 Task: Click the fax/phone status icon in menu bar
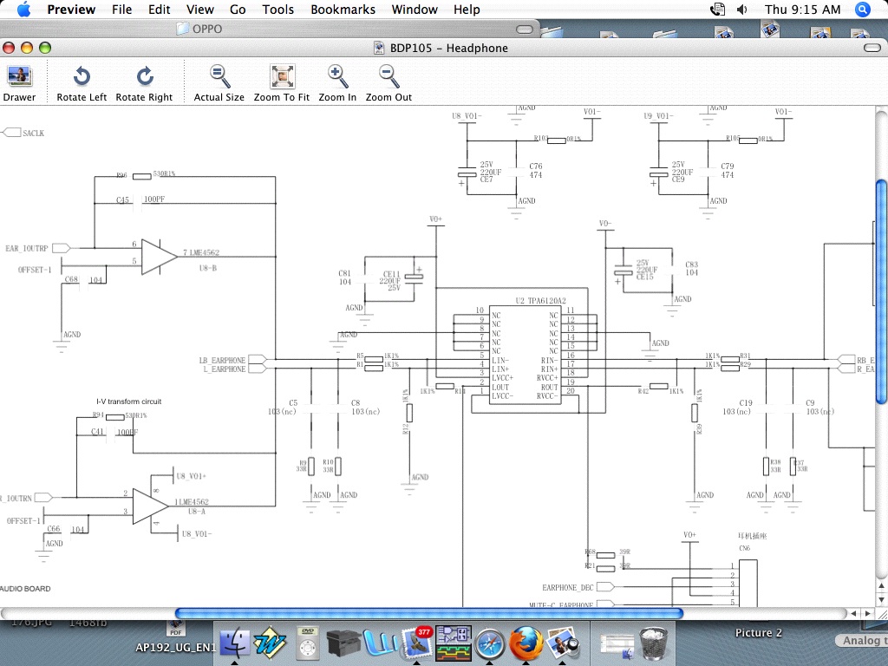click(x=717, y=9)
